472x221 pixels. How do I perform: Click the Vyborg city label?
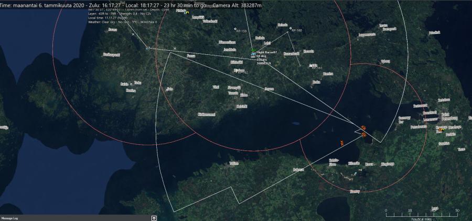pyautogui.click(x=385, y=61)
